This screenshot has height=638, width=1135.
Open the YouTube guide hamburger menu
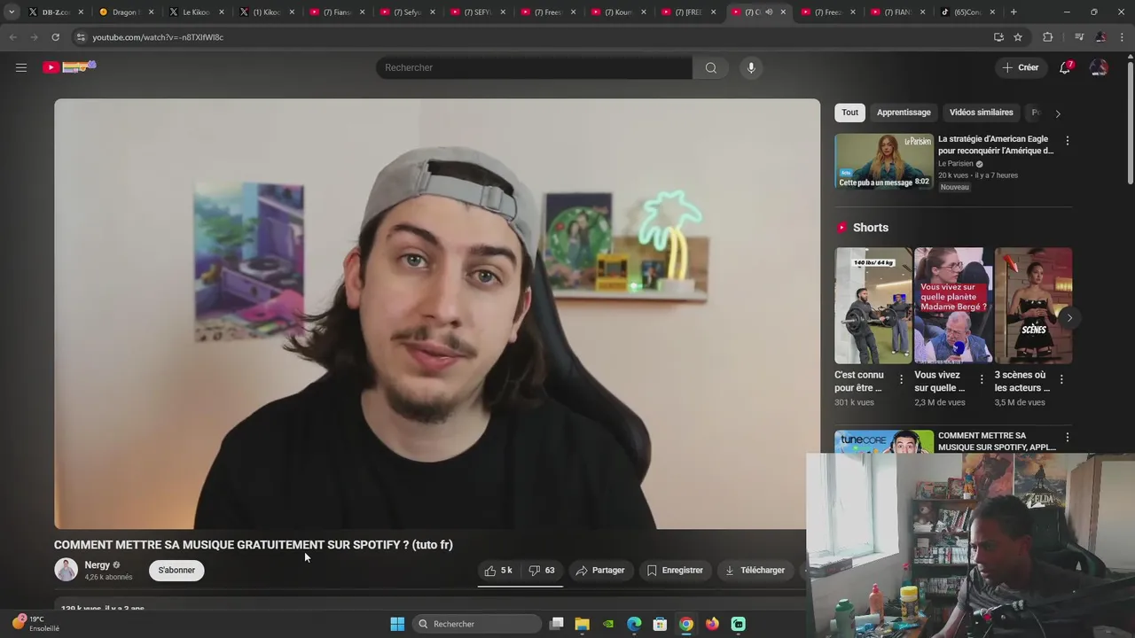(x=21, y=67)
